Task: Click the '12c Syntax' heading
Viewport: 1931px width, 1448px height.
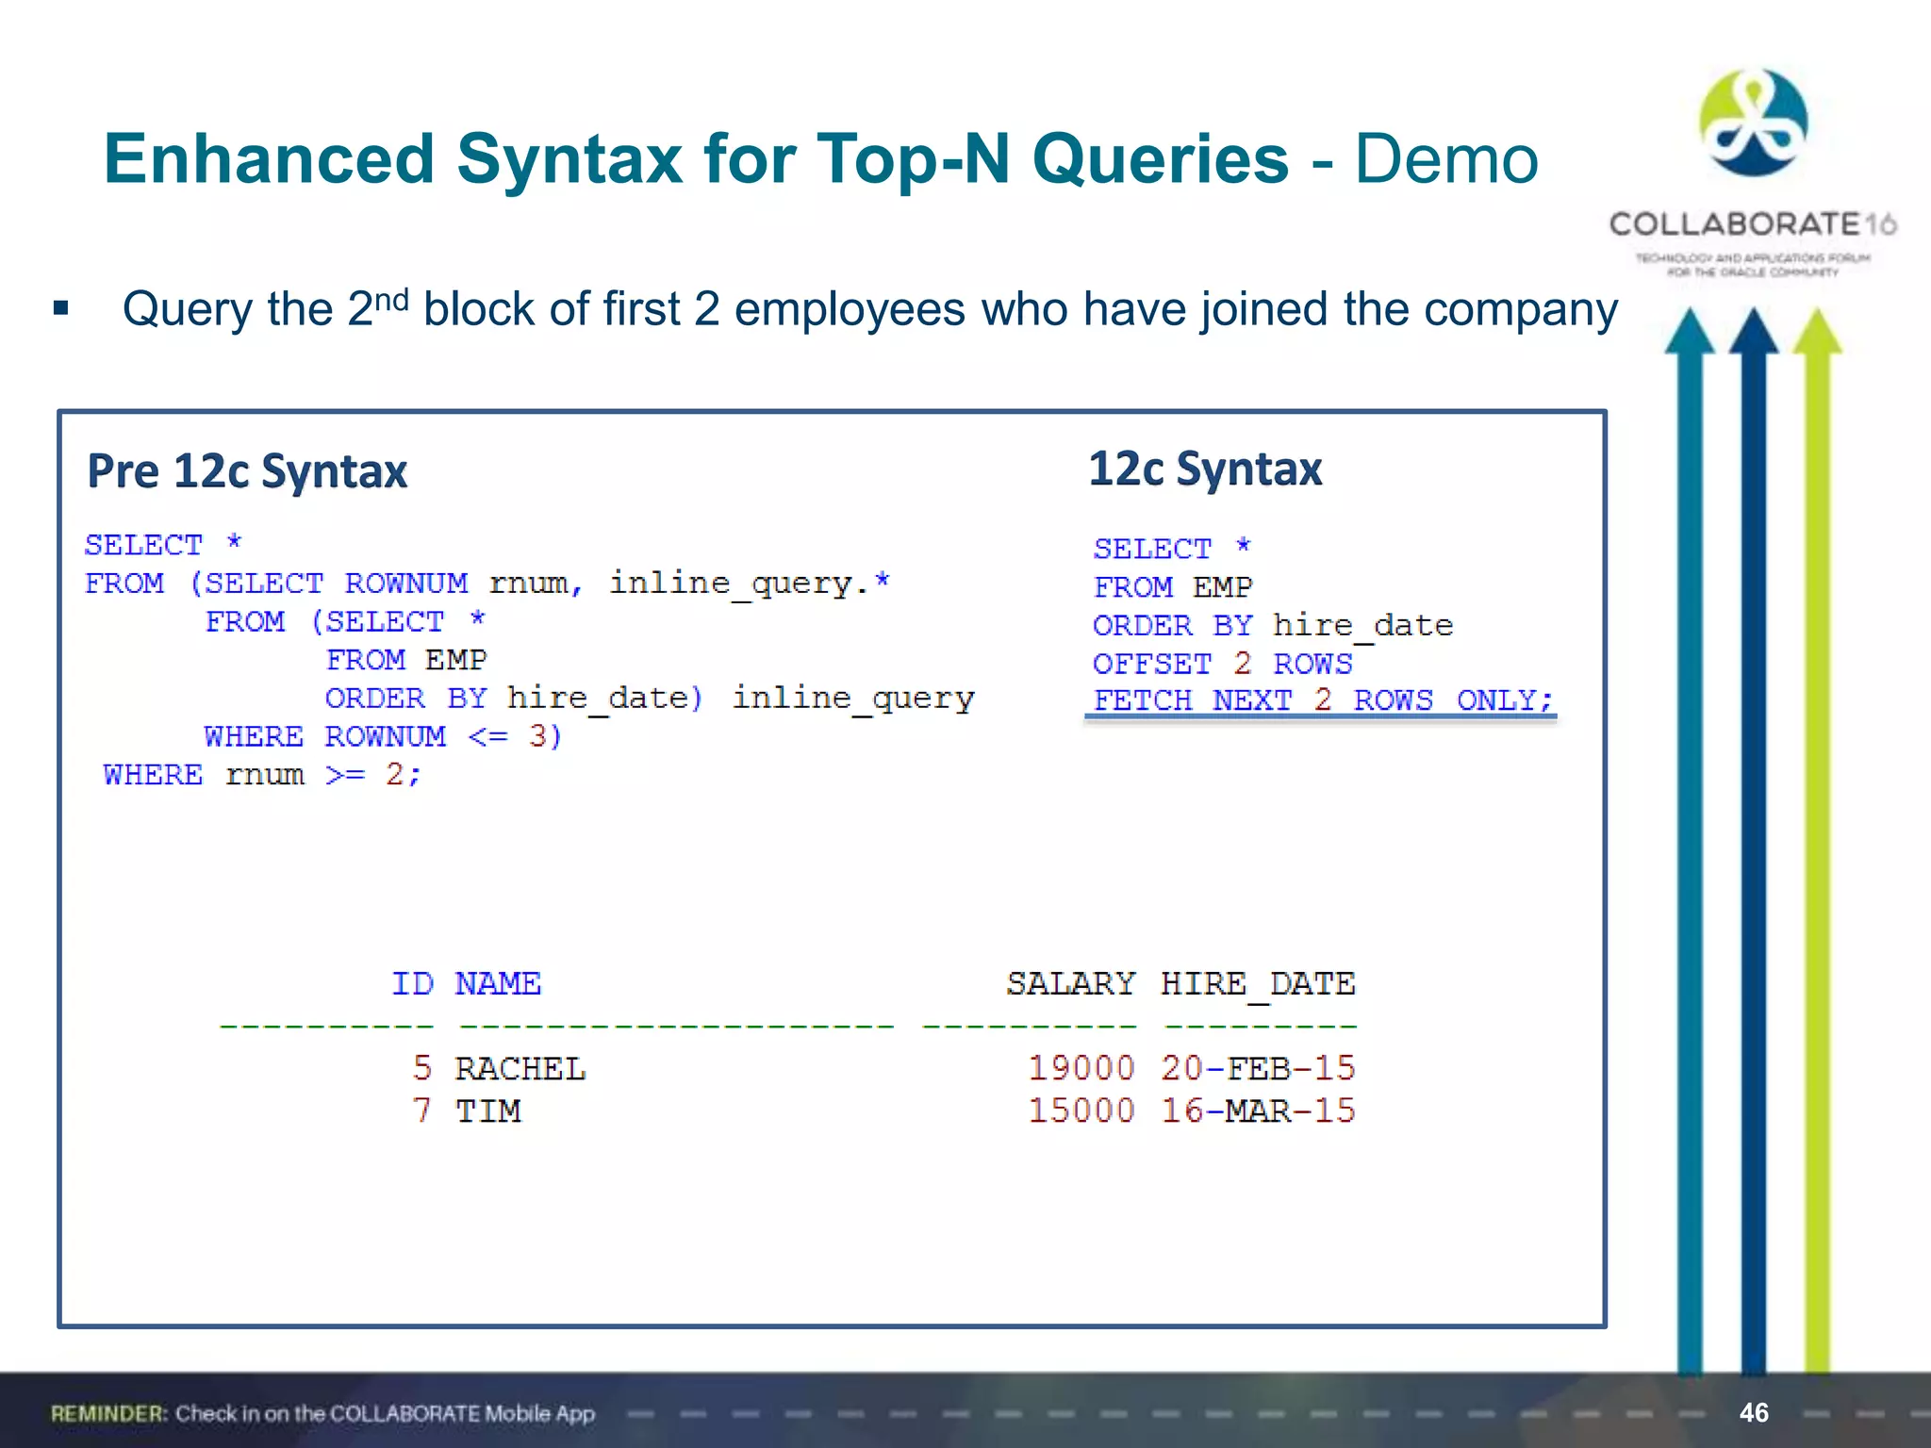Action: (1205, 469)
